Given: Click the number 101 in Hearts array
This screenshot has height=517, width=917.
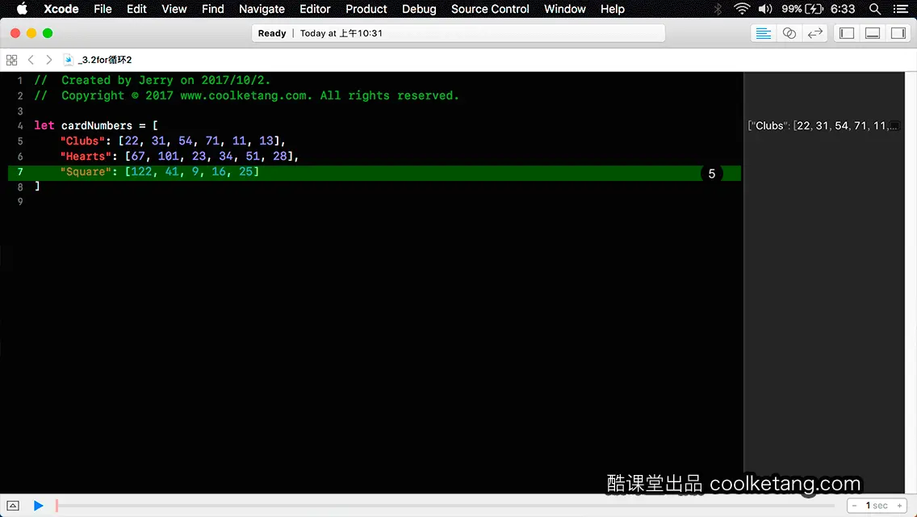Looking at the screenshot, I should pos(168,156).
